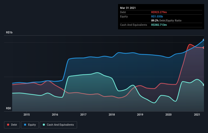
Task: Click the Mar 31 2021 tooltip date
Action: click(x=128, y=8)
